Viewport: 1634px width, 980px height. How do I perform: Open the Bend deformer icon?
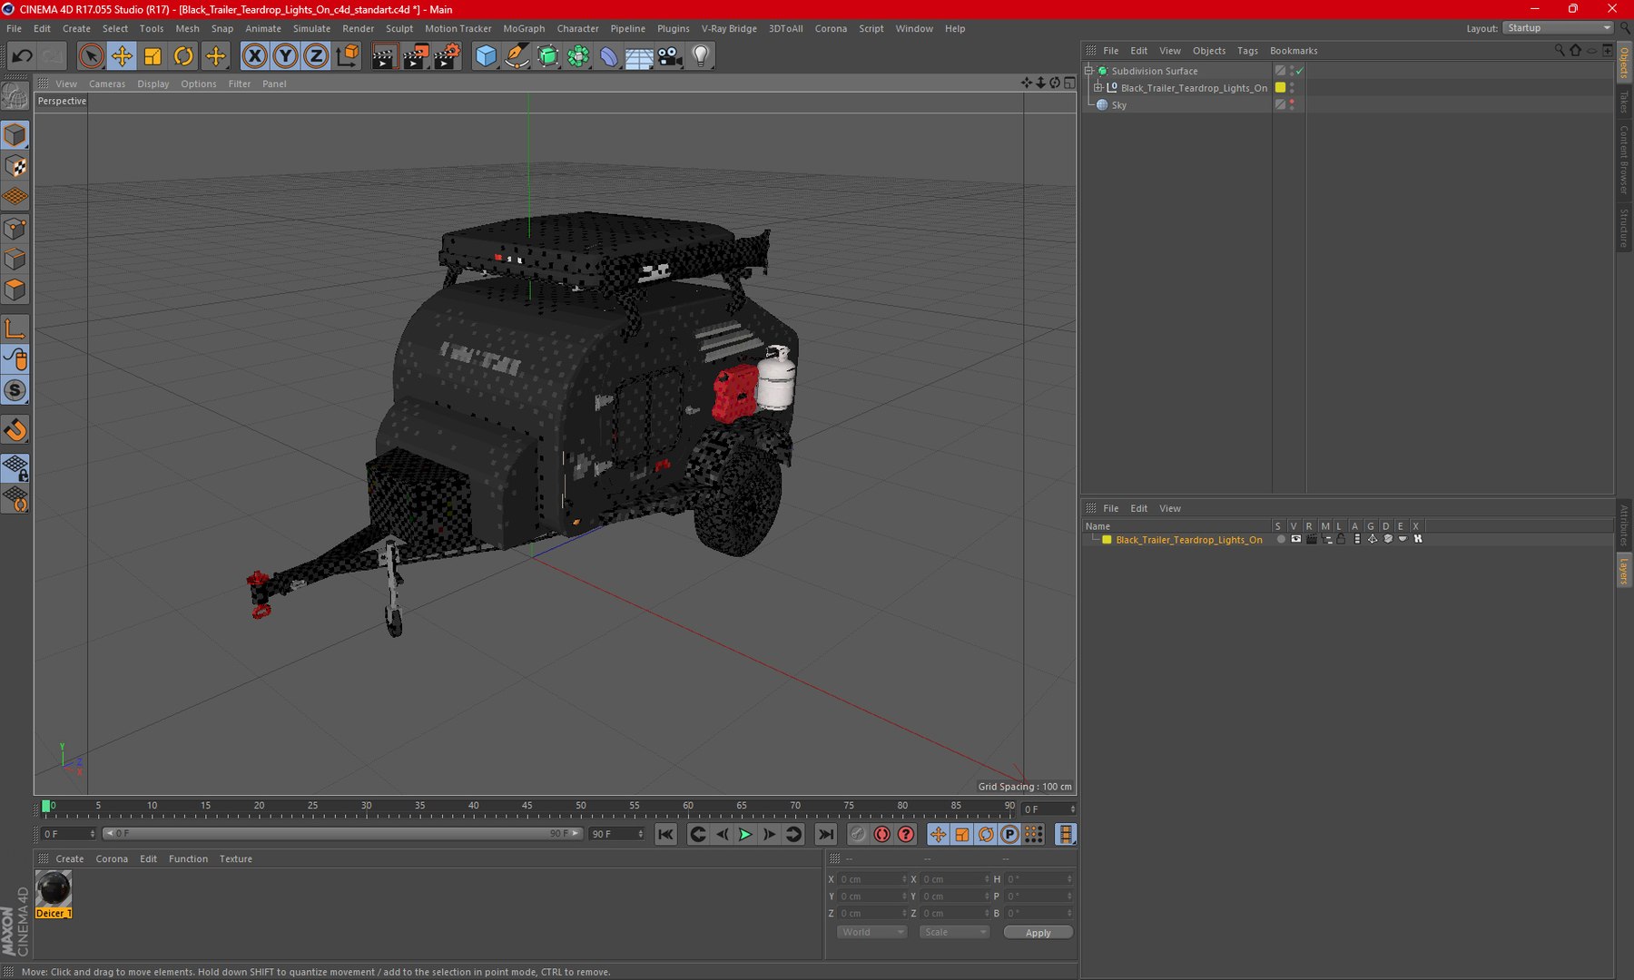[x=608, y=56]
